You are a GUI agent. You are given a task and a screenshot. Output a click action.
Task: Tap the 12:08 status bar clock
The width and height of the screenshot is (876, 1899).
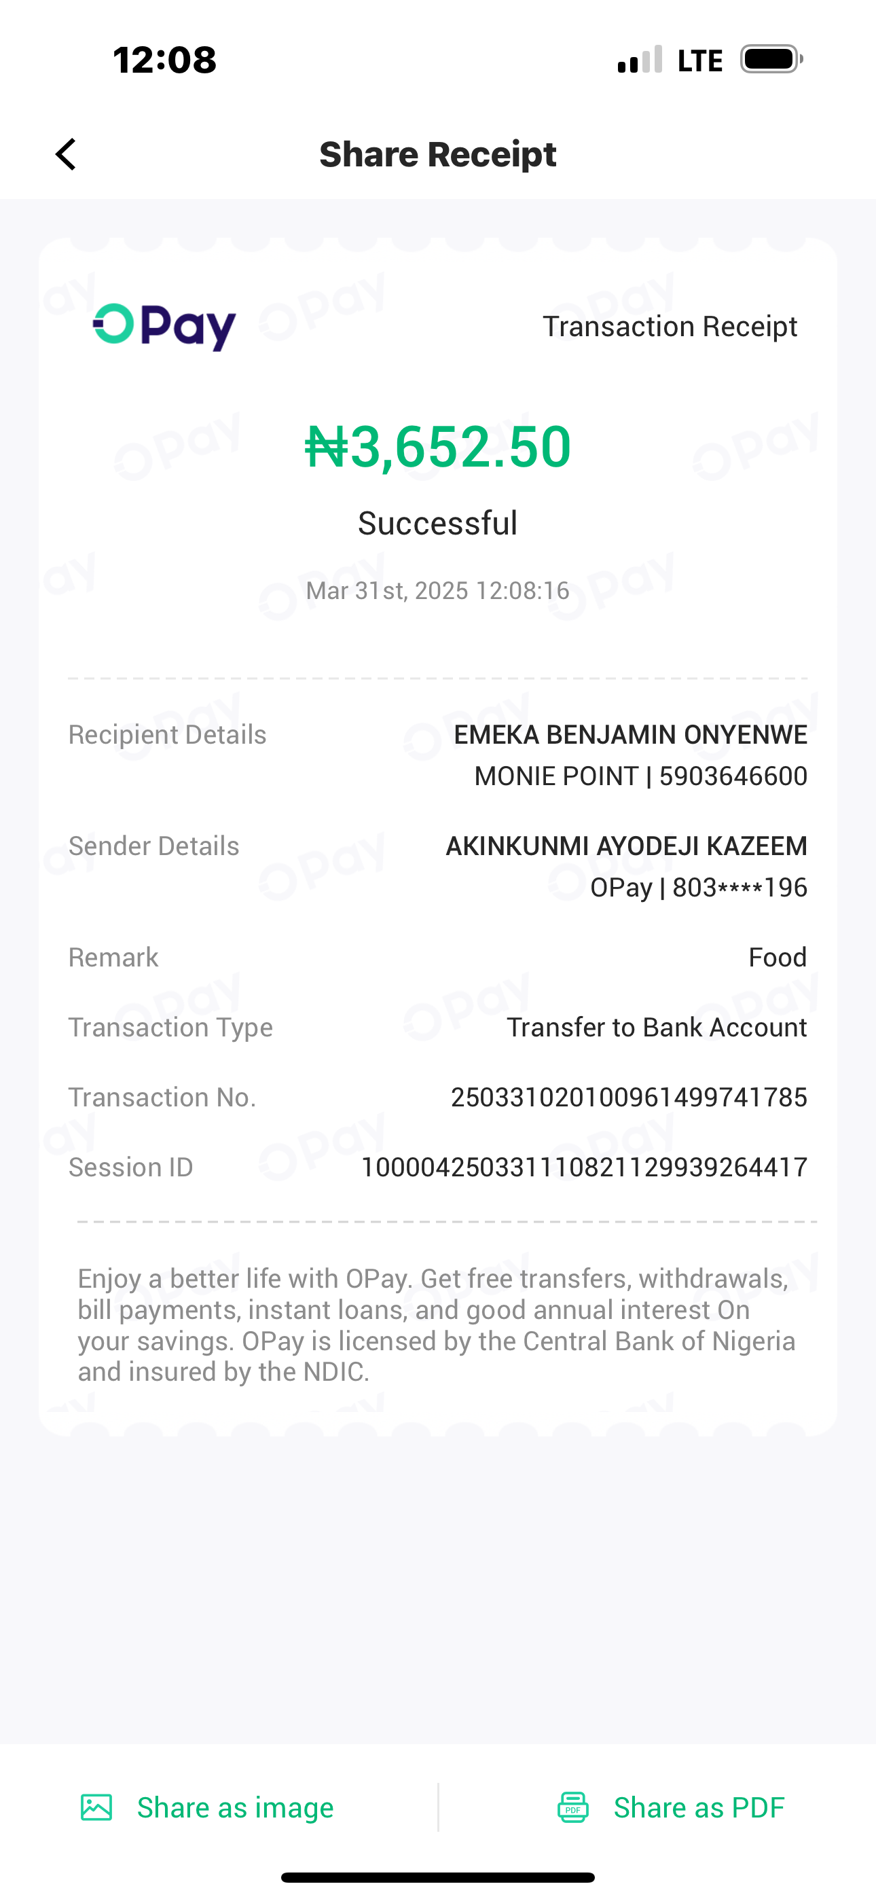point(164,60)
